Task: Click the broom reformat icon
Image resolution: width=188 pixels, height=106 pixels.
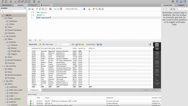Action: (x=93, y=9)
